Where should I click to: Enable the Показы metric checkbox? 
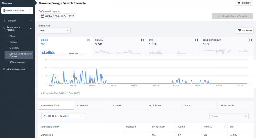[x=143, y=40]
